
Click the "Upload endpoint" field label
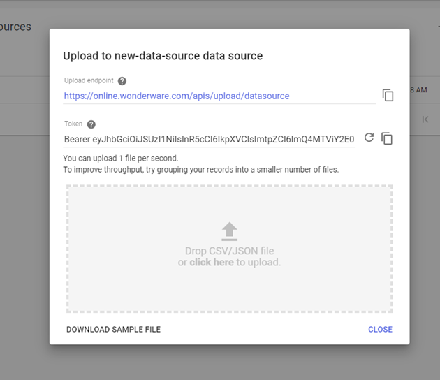[x=89, y=80]
